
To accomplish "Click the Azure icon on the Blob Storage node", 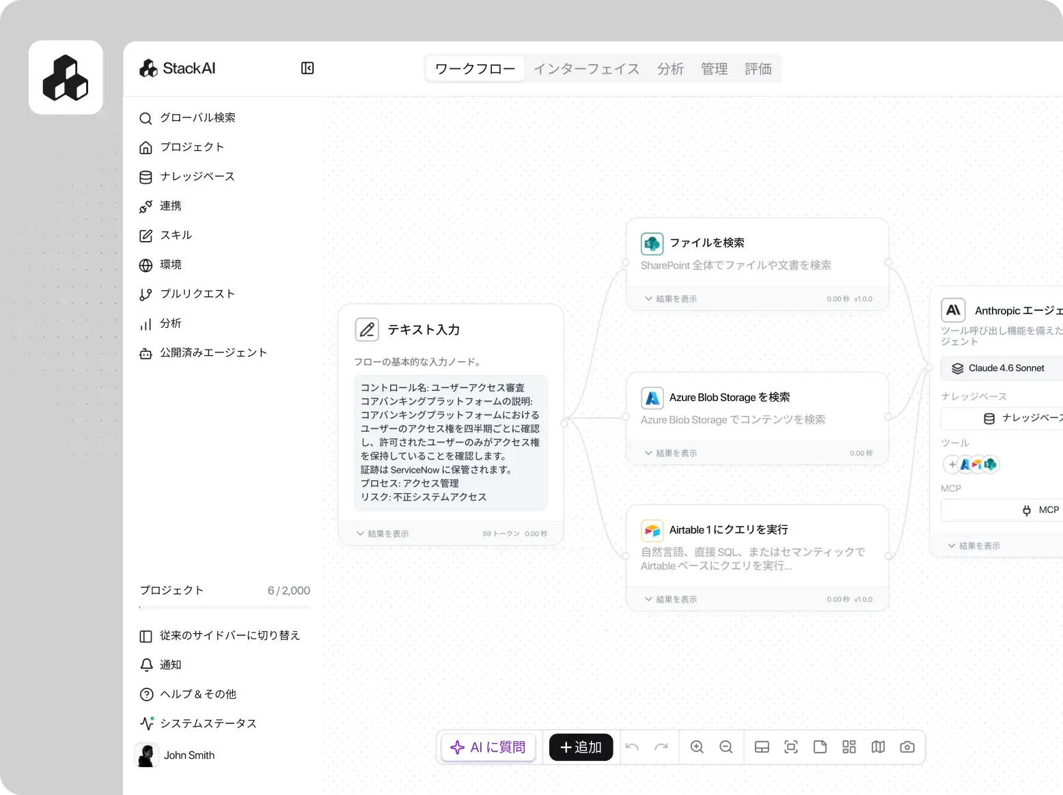I will click(652, 397).
